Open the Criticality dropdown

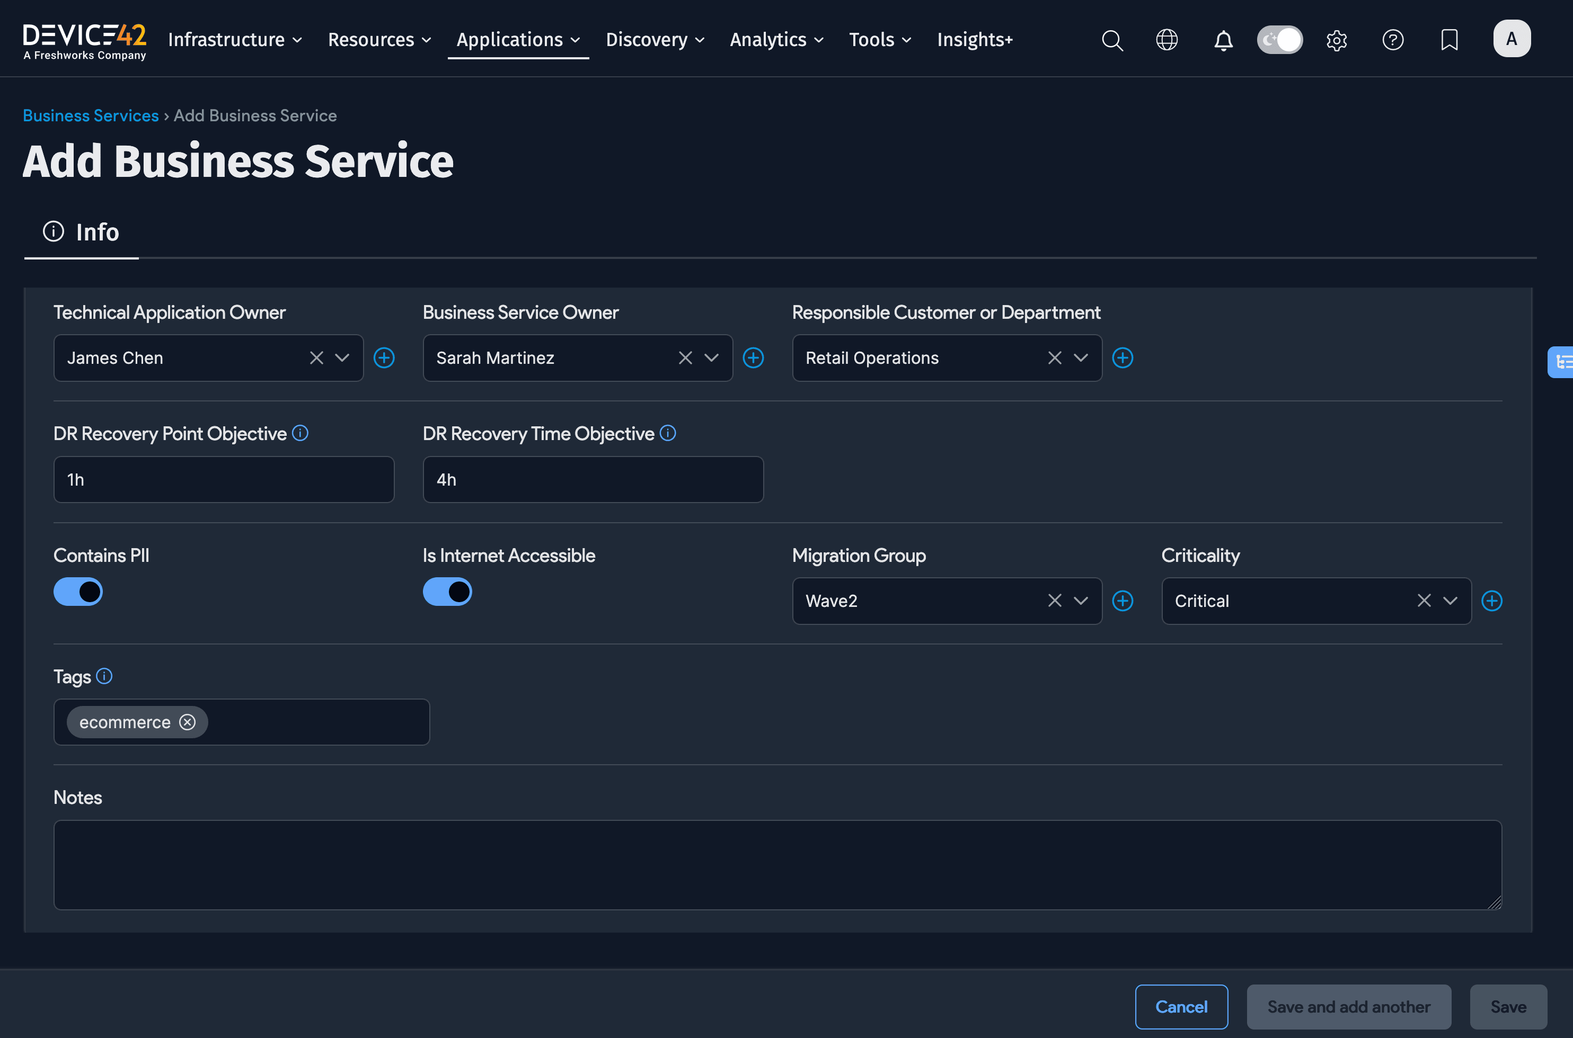[1450, 601]
